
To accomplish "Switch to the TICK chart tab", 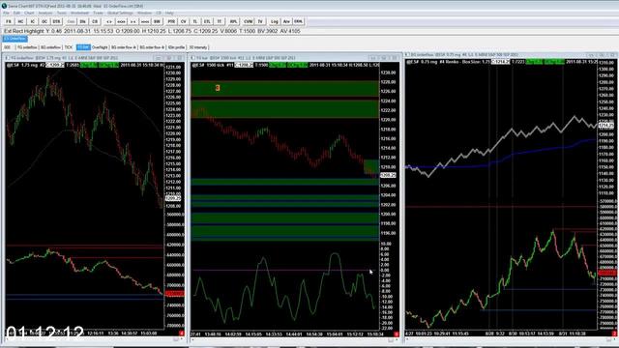I will [69, 47].
